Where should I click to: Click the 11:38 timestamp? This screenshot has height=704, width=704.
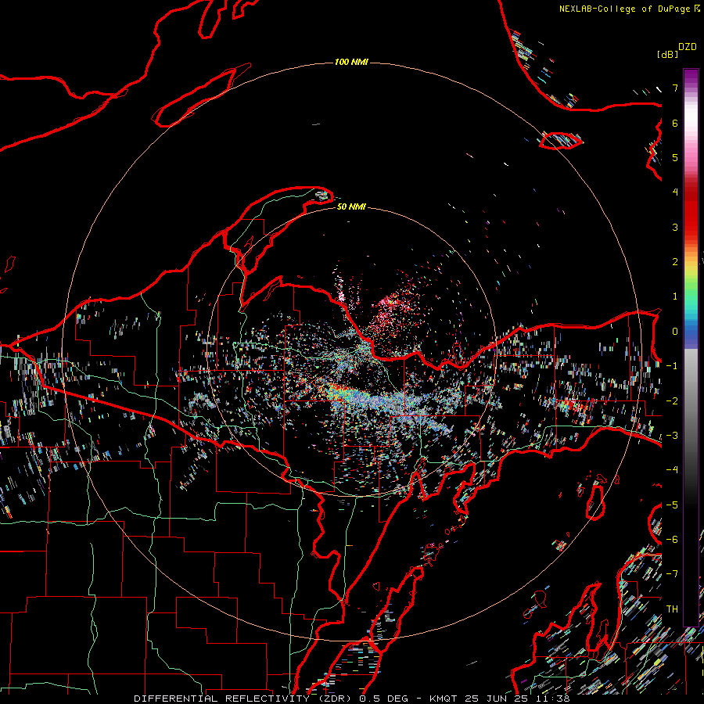(551, 699)
